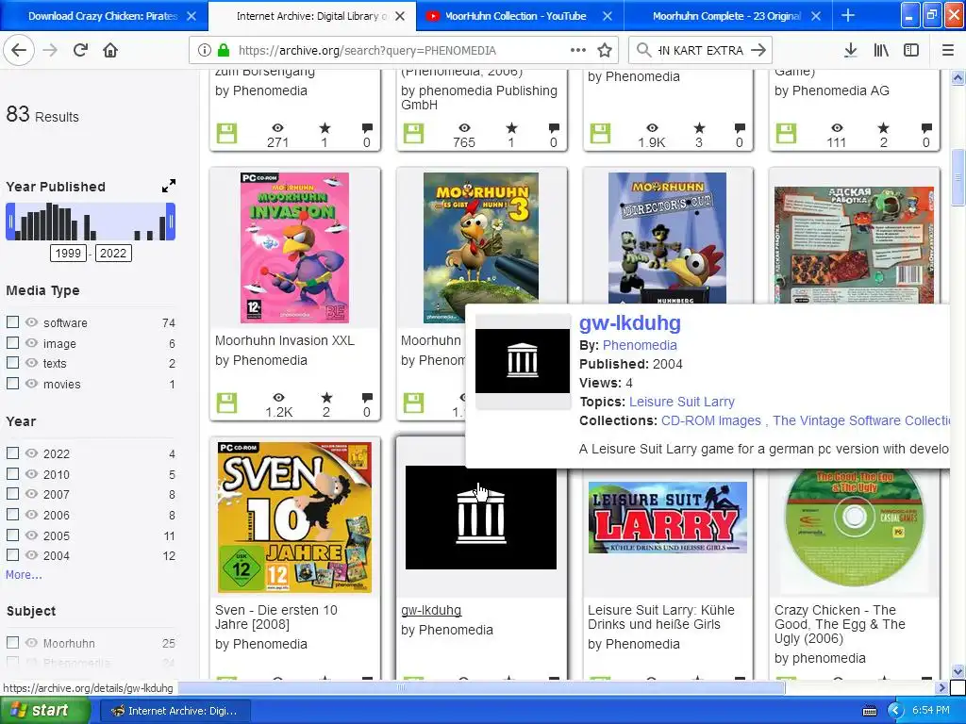Check the software media type box
Screen dimensions: 966x724
(12, 322)
